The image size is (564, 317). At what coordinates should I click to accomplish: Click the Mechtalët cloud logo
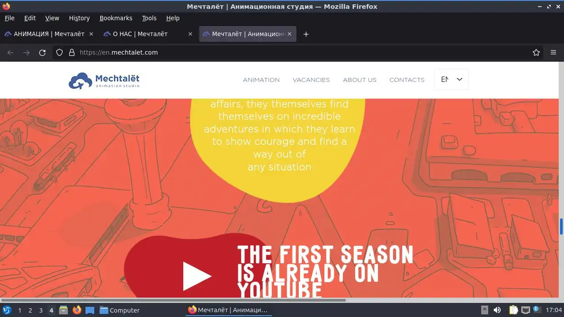coord(104,81)
